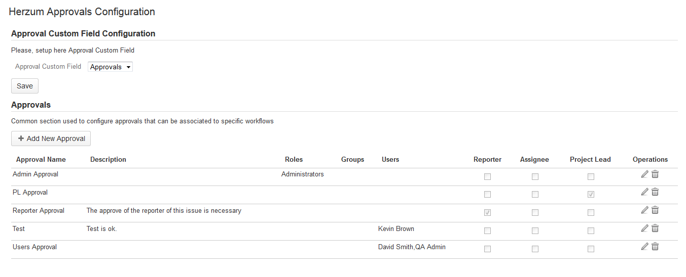Edit the Reporter Approval row
The width and height of the screenshot is (686, 277).
tap(644, 210)
